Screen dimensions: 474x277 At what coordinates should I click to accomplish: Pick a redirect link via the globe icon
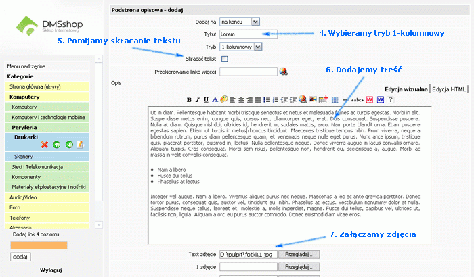point(283,72)
